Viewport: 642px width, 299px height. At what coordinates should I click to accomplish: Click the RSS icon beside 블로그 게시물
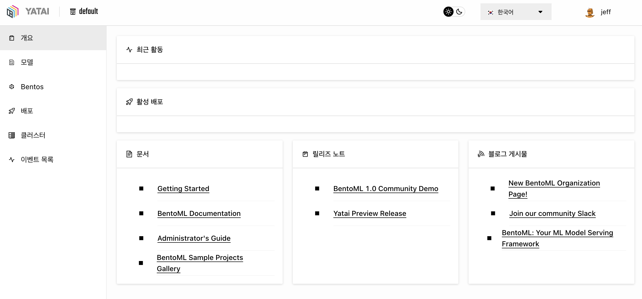[x=481, y=154]
